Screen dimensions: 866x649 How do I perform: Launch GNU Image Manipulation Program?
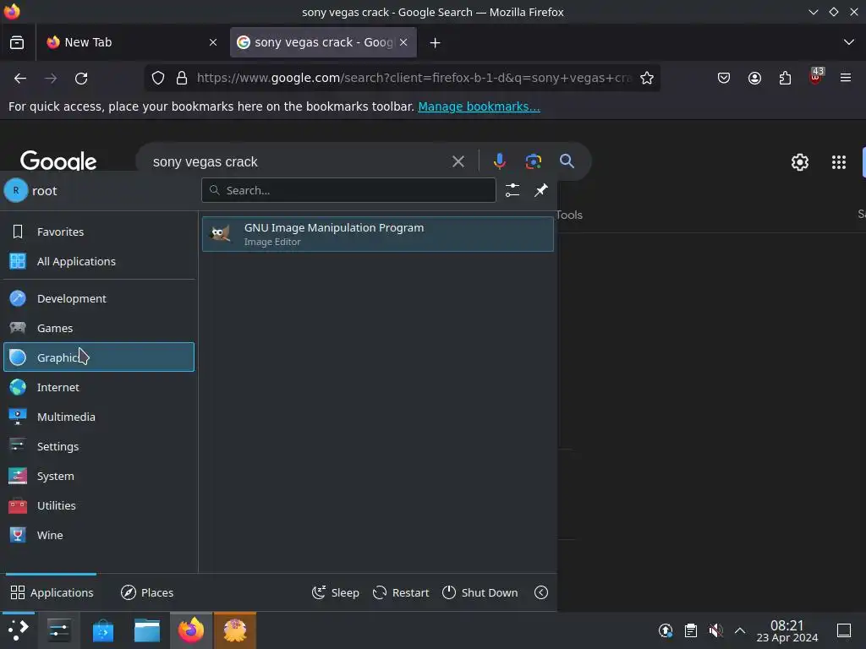pyautogui.click(x=378, y=234)
